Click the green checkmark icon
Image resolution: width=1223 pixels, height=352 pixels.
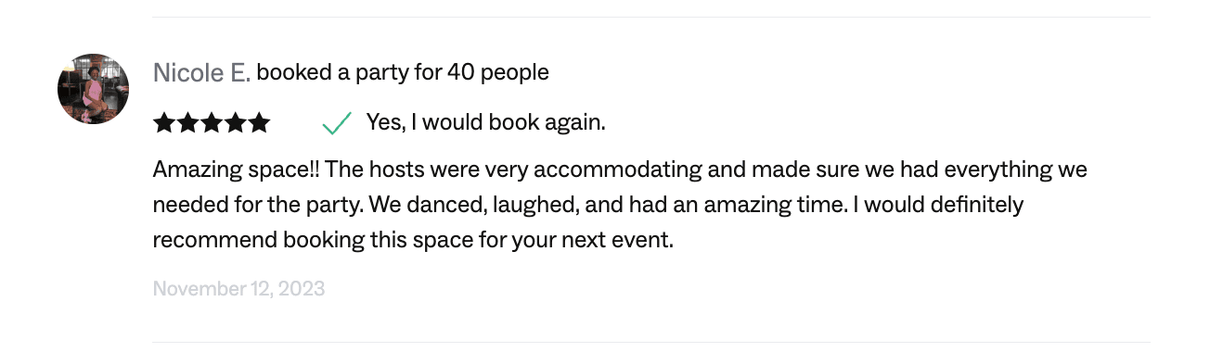click(336, 122)
